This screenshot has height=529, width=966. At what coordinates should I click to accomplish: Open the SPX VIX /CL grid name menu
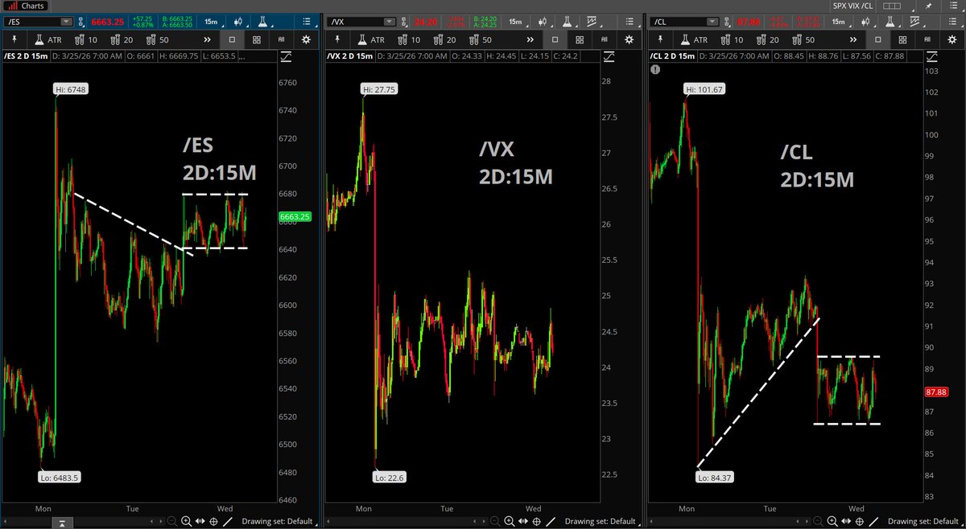point(853,6)
